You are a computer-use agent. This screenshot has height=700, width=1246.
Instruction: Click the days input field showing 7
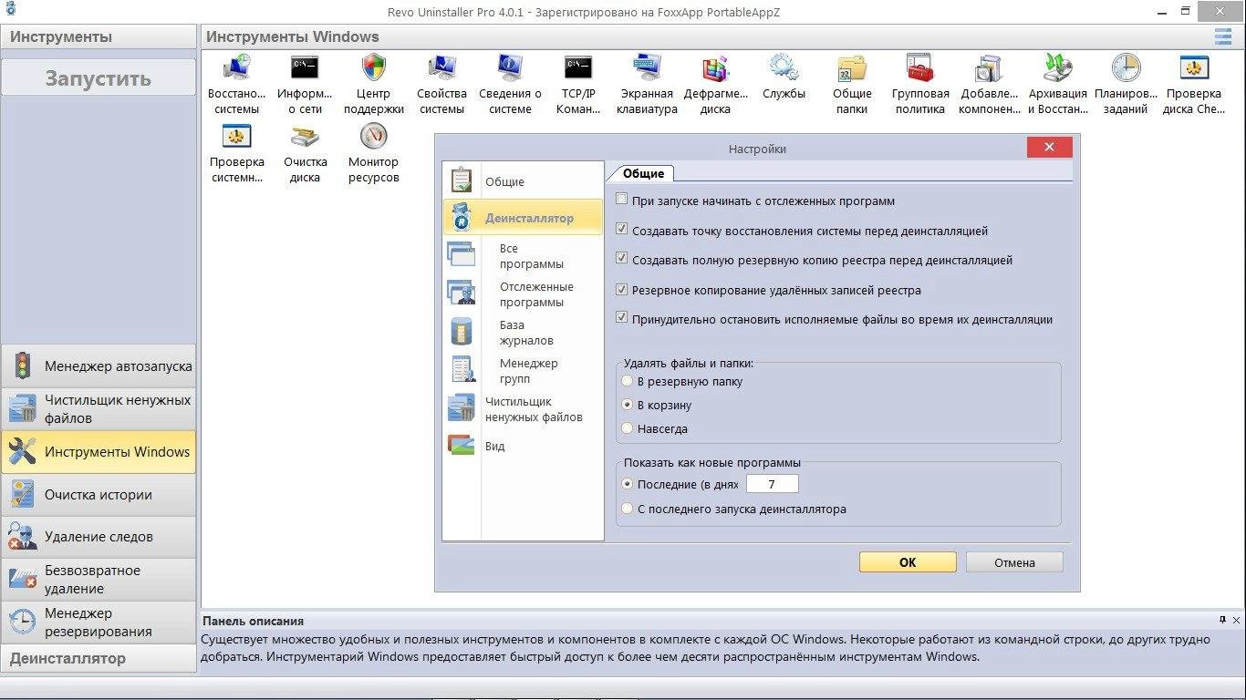772,484
